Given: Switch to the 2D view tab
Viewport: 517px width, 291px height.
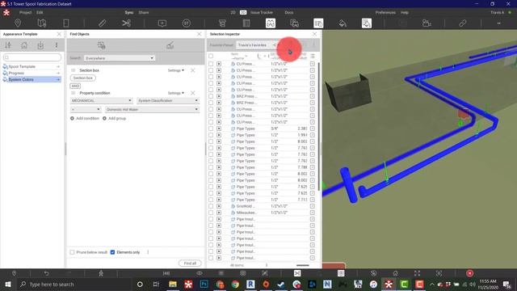Looking at the screenshot, I should 233,13.
